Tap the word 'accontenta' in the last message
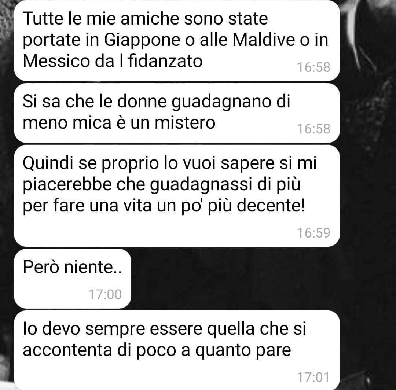The image size is (396, 390). click(67, 350)
